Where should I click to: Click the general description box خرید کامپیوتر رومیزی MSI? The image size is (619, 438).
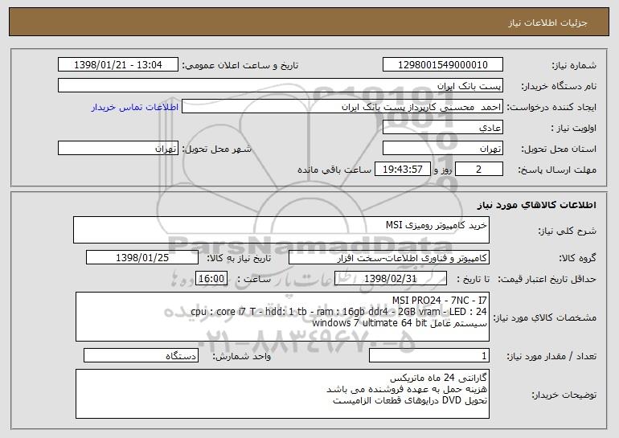pos(281,230)
